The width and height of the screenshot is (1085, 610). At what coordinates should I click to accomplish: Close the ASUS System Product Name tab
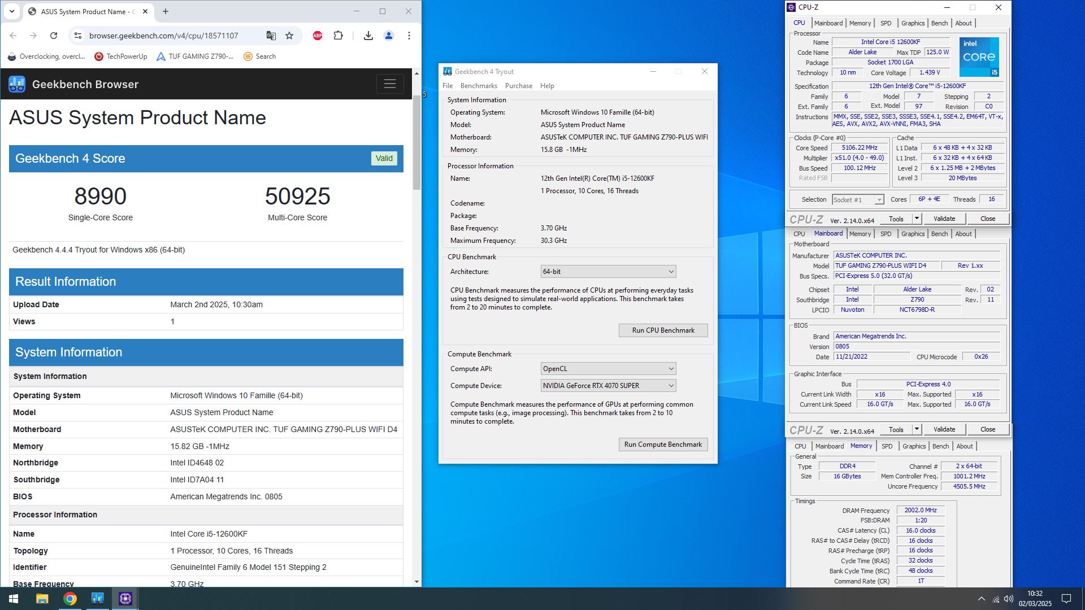coord(145,11)
